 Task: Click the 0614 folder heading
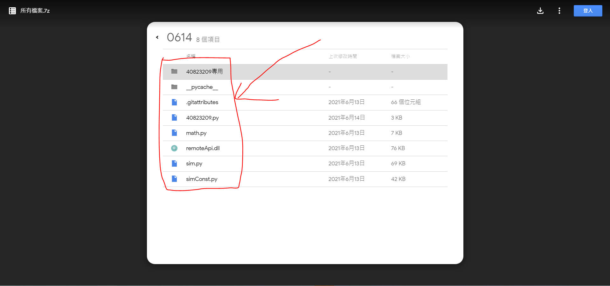[179, 37]
